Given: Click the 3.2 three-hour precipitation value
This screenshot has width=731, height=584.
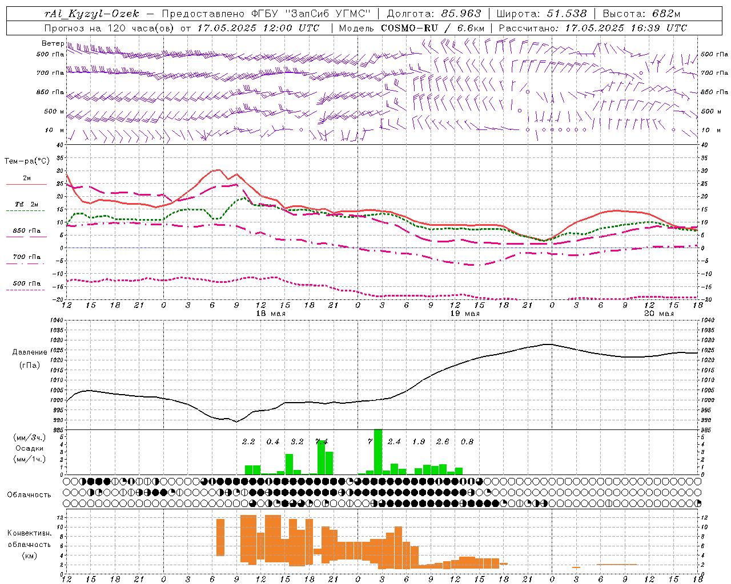Looking at the screenshot, I should (x=297, y=441).
